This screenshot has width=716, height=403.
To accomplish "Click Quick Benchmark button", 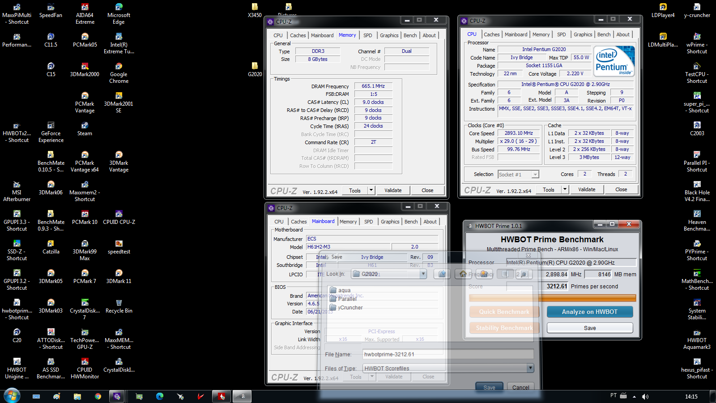I will (504, 312).
